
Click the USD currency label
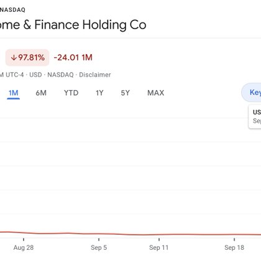[35, 75]
